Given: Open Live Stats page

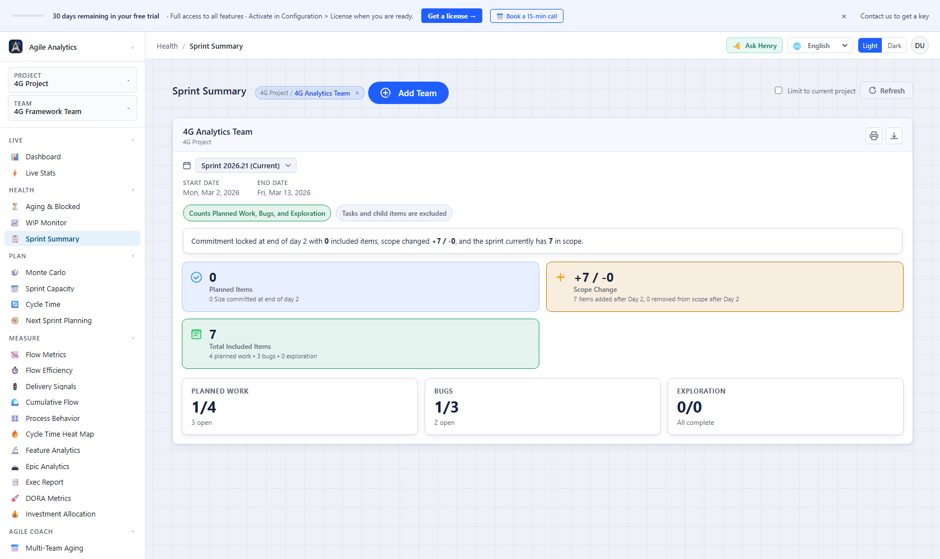Looking at the screenshot, I should (72, 173).
